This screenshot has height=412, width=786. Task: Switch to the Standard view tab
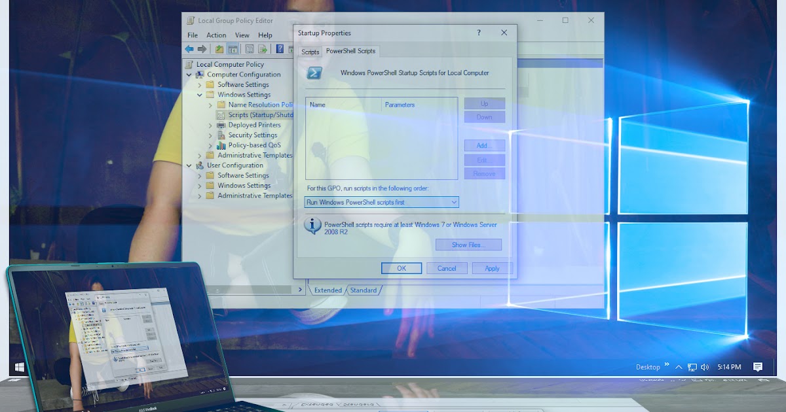point(364,290)
